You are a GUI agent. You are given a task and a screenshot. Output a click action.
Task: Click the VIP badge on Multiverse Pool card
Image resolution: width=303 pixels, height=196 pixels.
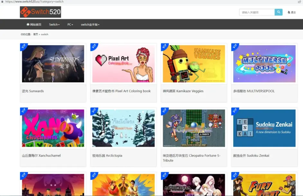click(234, 47)
